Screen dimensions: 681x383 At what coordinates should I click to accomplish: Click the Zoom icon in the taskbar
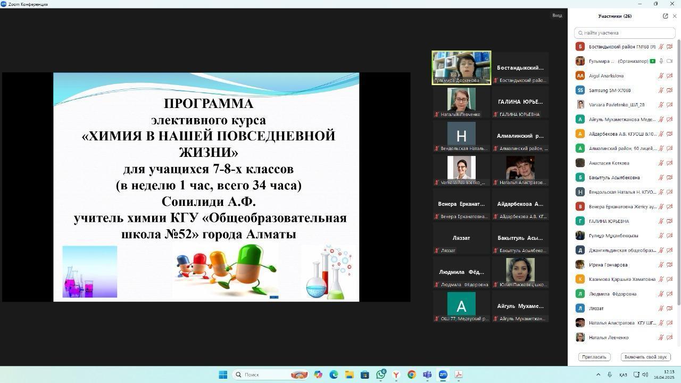tap(443, 374)
